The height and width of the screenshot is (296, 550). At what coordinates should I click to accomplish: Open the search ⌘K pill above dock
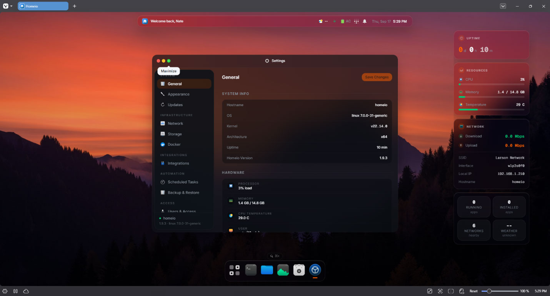point(275,256)
